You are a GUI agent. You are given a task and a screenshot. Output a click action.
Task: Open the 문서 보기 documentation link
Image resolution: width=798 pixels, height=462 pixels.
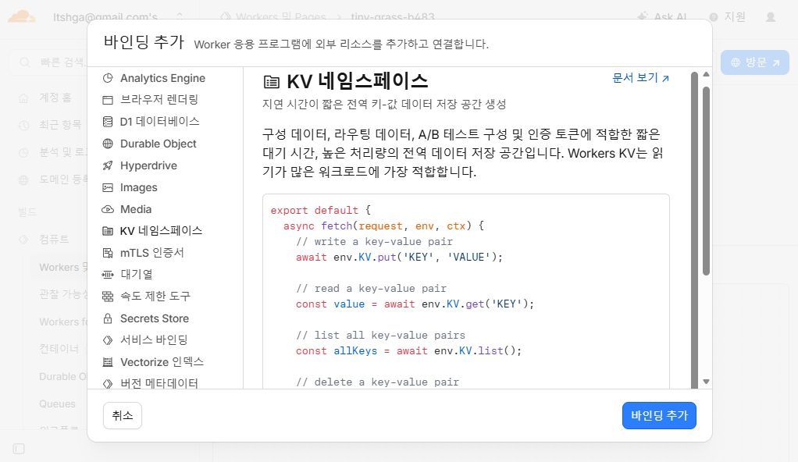tap(640, 78)
